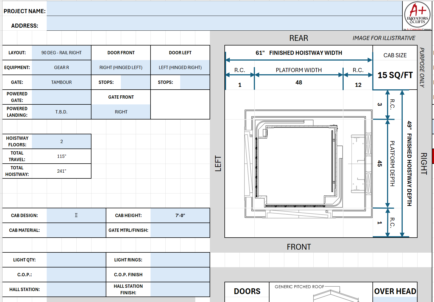The height and width of the screenshot is (302, 434).
Task: Select the C.O.P. Finish value cell
Action: point(180,275)
